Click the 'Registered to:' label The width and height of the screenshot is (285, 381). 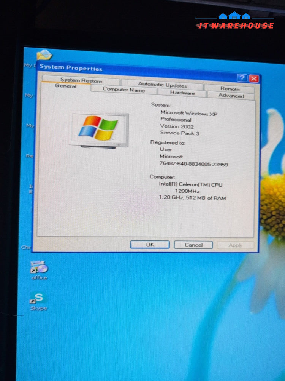(168, 142)
